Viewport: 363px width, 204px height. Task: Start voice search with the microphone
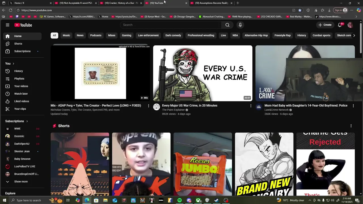tap(240, 25)
